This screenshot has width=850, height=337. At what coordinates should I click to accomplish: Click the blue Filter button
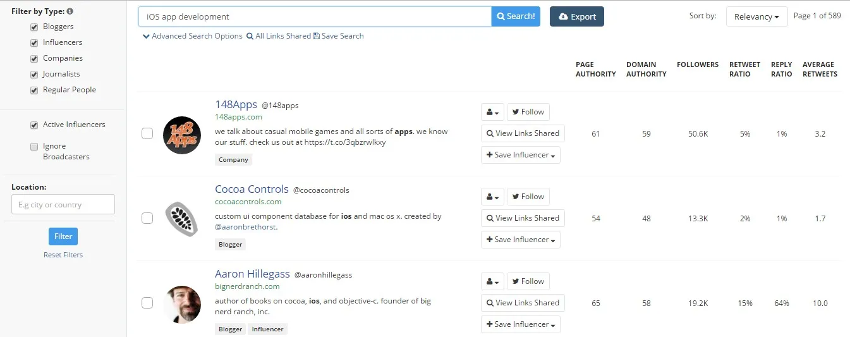coord(63,236)
